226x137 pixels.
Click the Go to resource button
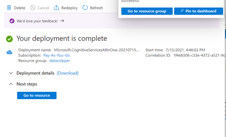(37, 96)
